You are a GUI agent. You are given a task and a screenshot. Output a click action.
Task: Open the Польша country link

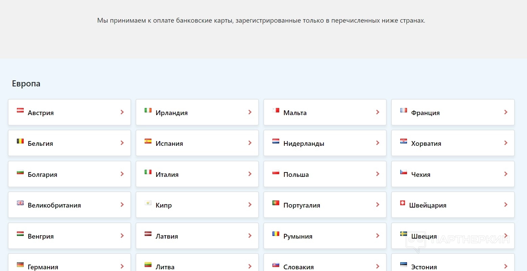coord(296,174)
